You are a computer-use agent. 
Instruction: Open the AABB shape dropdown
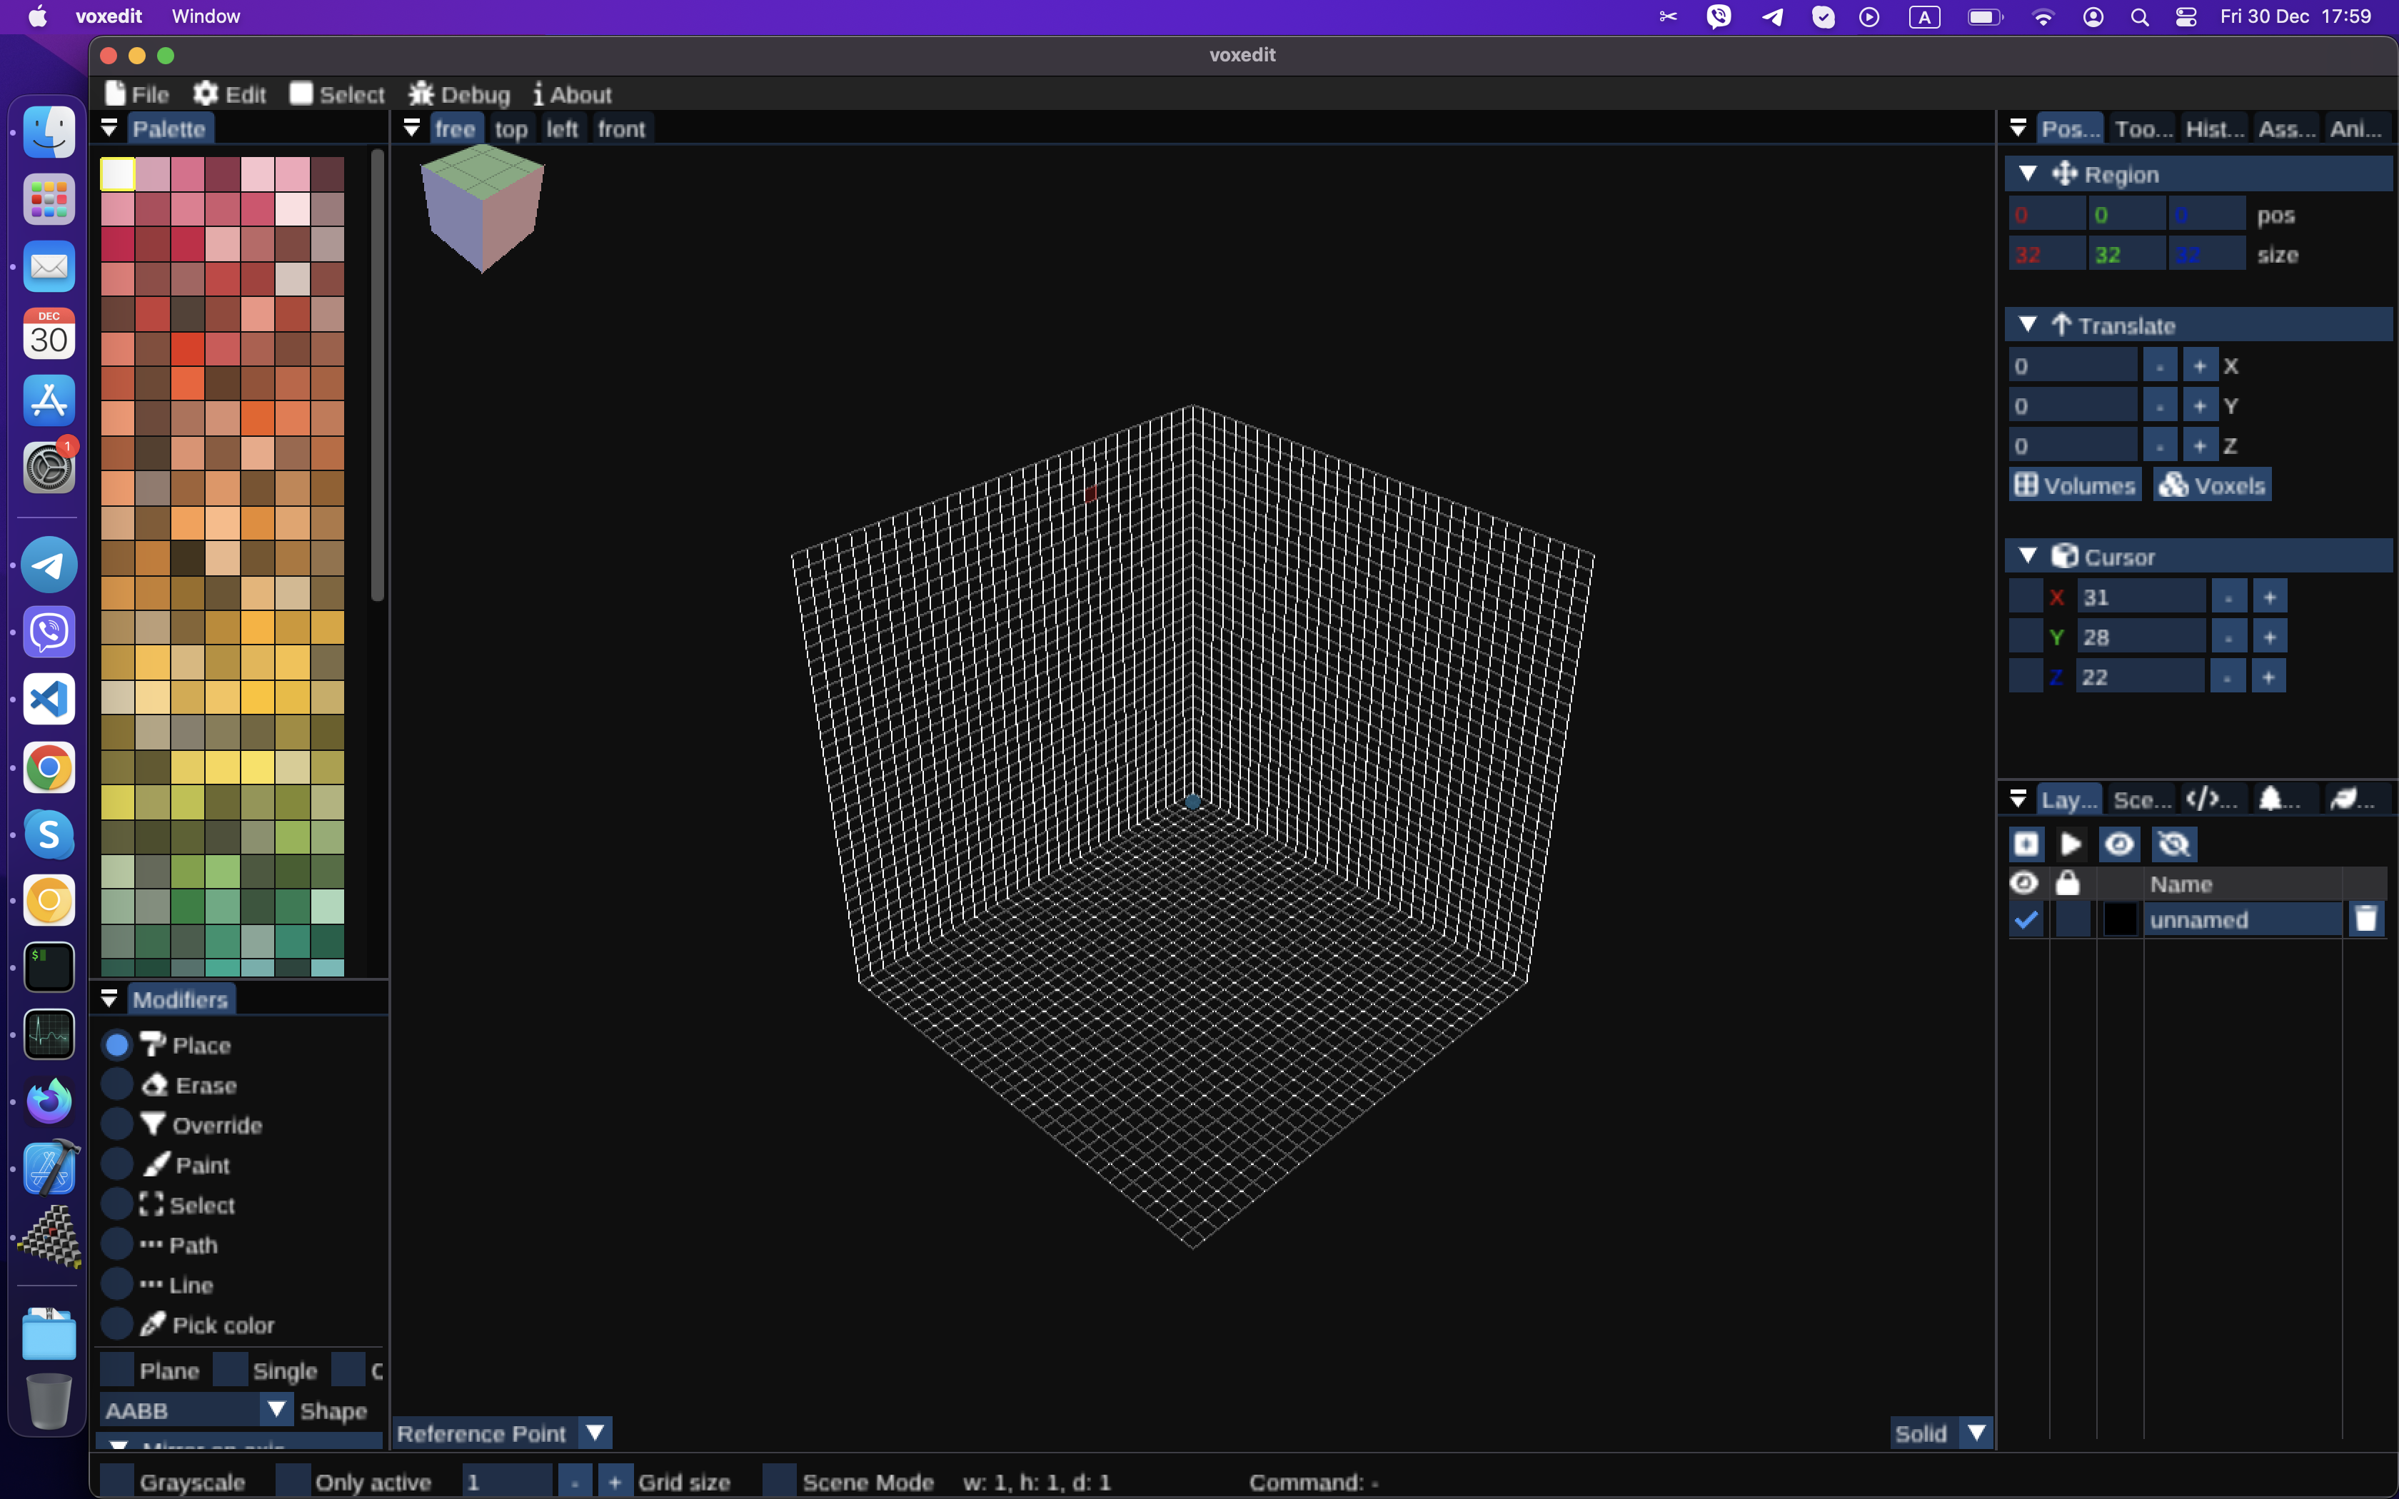tap(276, 1409)
